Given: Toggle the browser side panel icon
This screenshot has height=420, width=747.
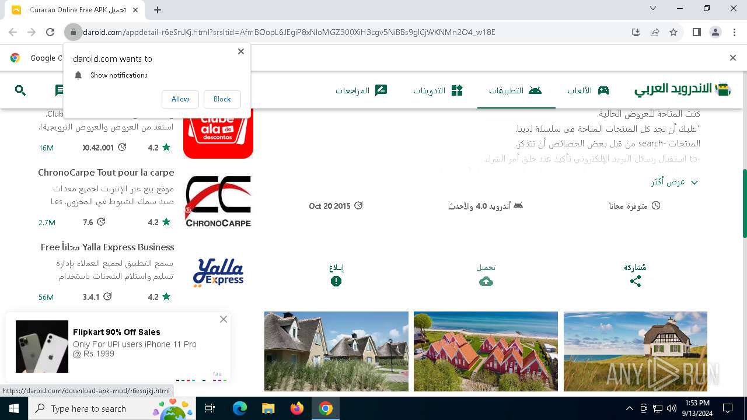Looking at the screenshot, I should click(697, 32).
